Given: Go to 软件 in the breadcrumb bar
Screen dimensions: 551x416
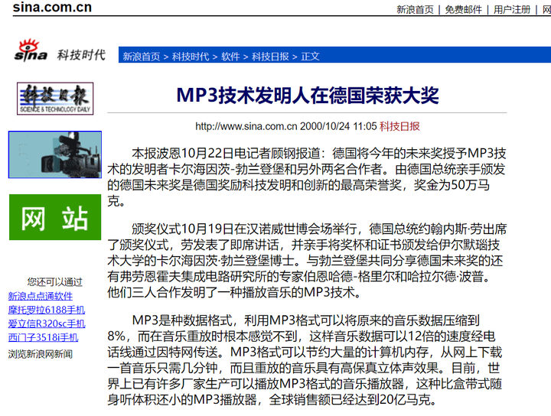Looking at the screenshot, I should click(x=230, y=56).
